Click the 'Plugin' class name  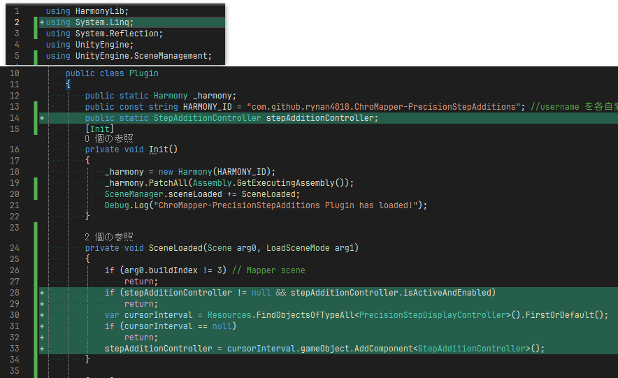[x=144, y=73]
